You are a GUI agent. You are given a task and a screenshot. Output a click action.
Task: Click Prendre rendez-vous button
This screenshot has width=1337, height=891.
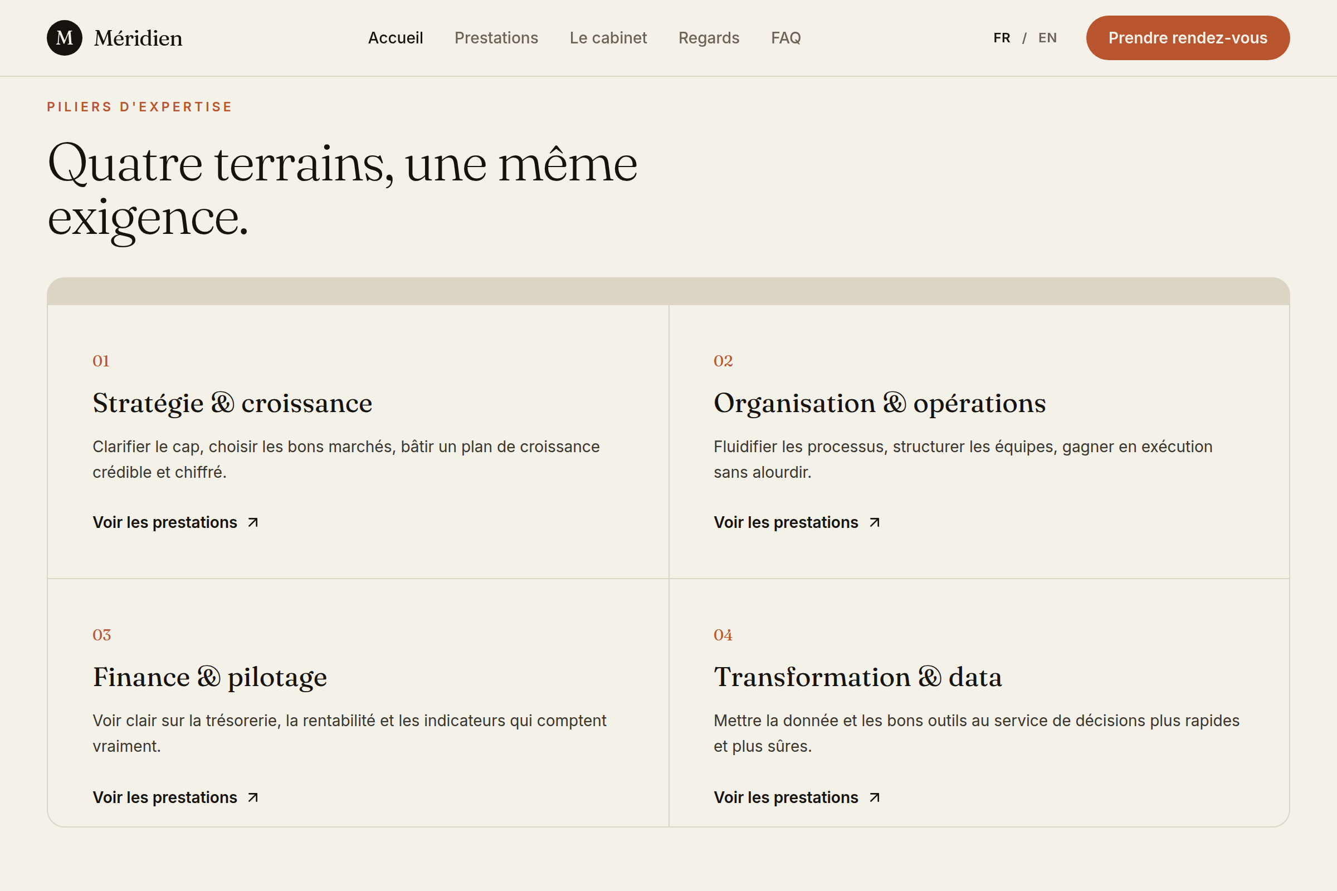tap(1188, 38)
